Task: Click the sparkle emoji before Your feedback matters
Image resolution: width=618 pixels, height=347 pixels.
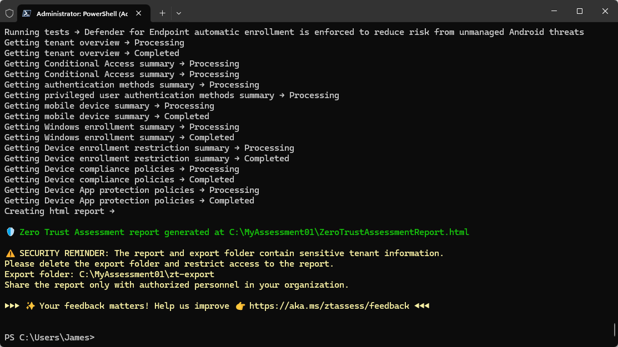Action: [30, 306]
